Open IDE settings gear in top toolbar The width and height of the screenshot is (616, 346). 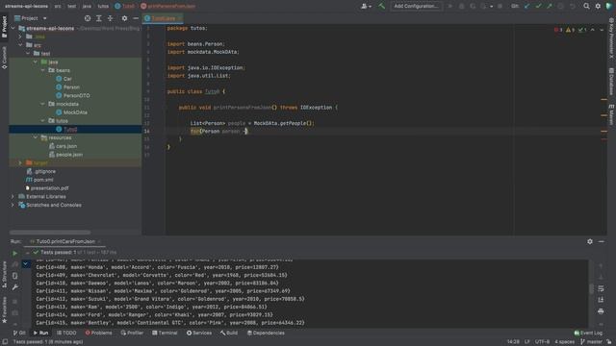tap(598, 6)
